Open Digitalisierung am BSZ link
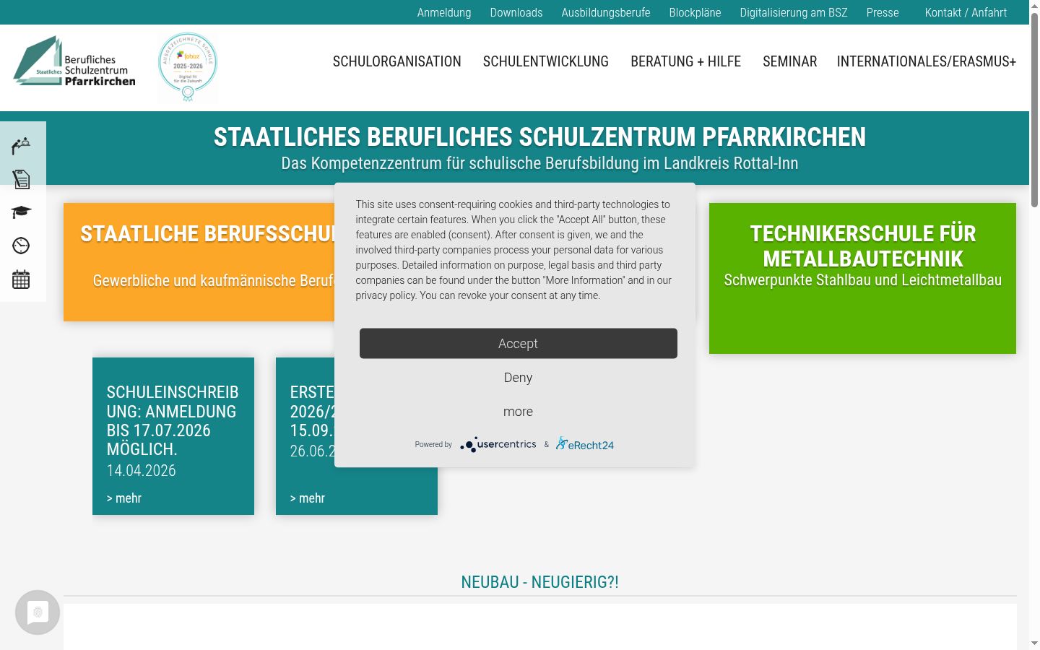Screen dimensions: 1040x650 (x=794, y=12)
